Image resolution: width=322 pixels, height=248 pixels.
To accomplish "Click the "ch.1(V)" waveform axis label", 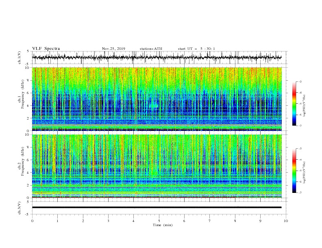I will tap(20, 58).
